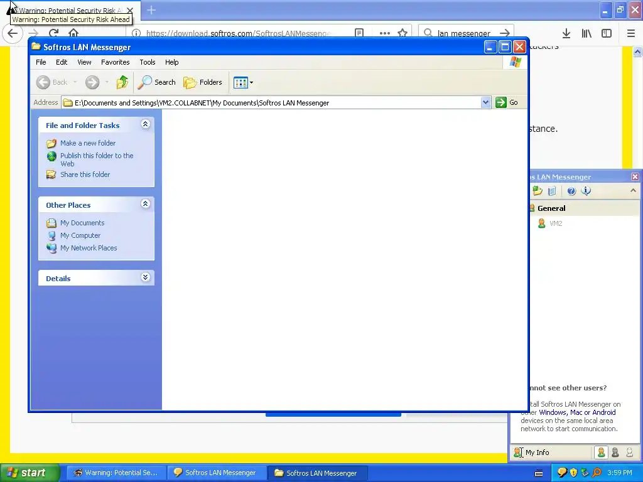
Task: Click the received files folder icon in Messenger
Action: (538, 191)
